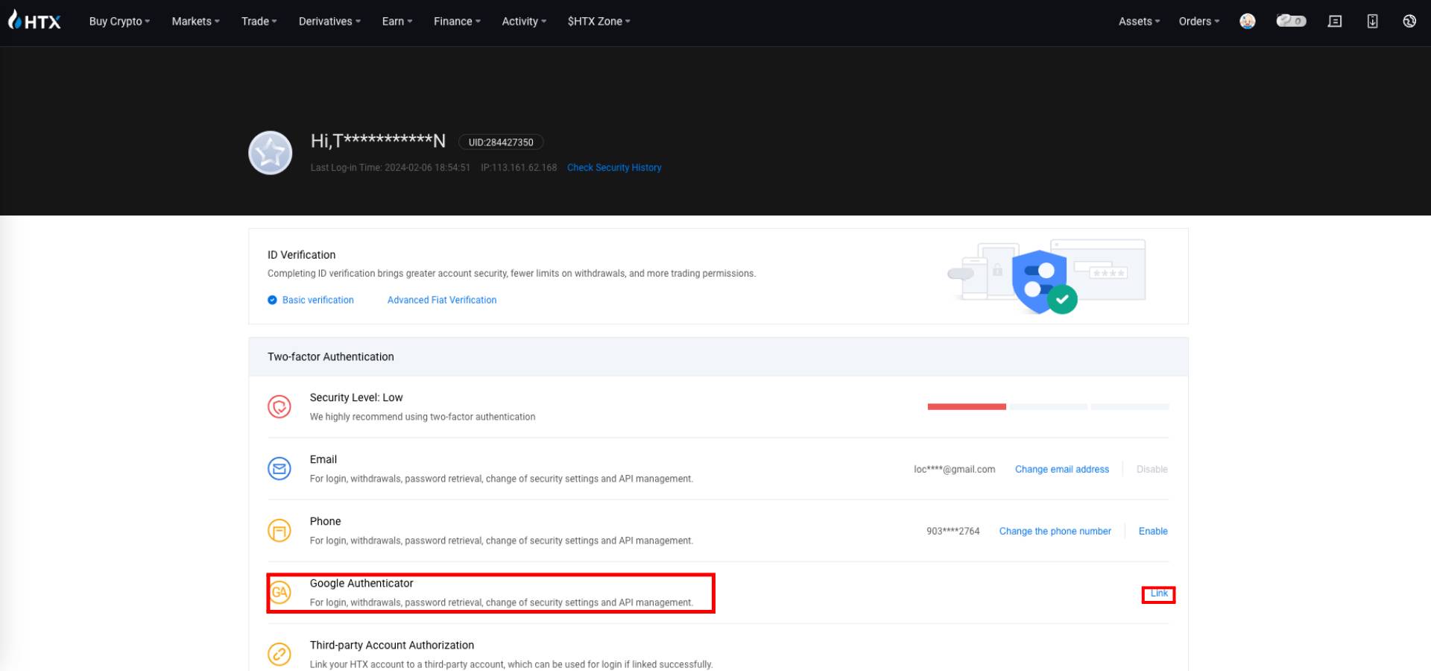Open the Trade dropdown menu
The width and height of the screenshot is (1431, 671).
(x=259, y=22)
